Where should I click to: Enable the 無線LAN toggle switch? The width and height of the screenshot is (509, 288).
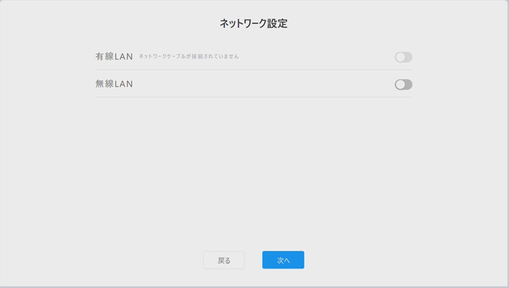(403, 85)
